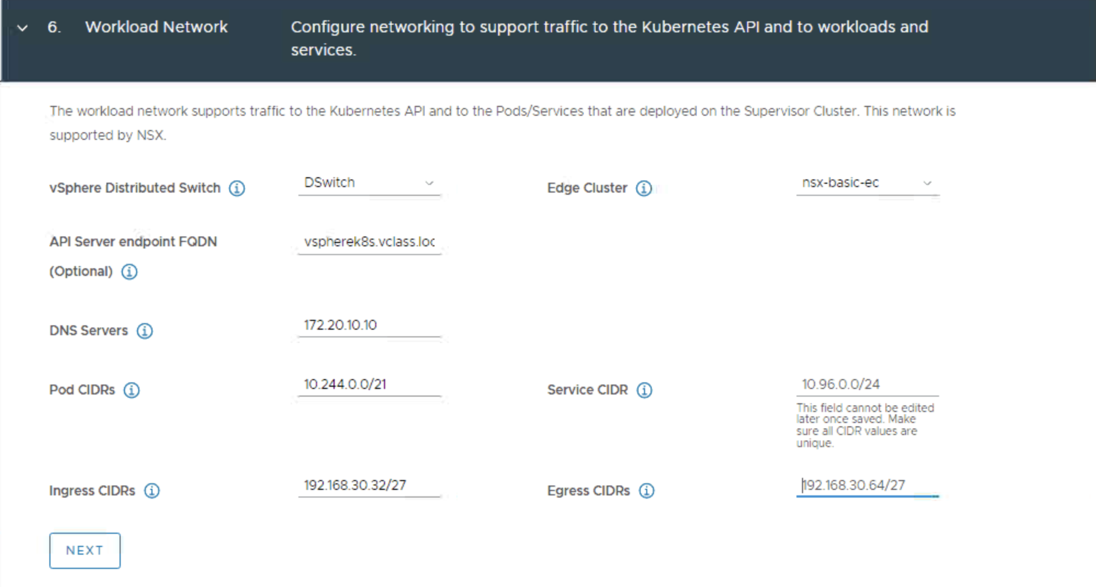
Task: Click the Edge Cluster info icon
Action: pyautogui.click(x=645, y=188)
